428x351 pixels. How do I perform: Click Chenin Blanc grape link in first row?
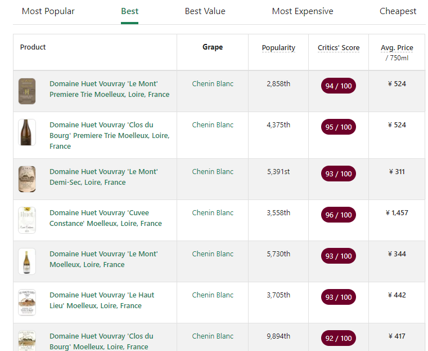[213, 84]
